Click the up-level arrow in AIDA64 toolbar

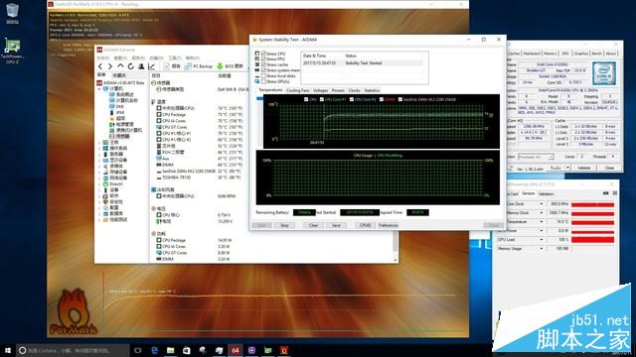(120, 66)
